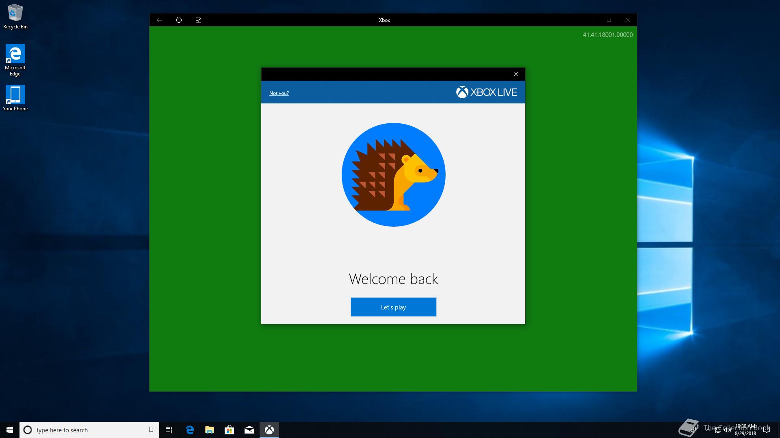Select Recycle Bin desktop icon
The image size is (780, 438).
point(15,17)
